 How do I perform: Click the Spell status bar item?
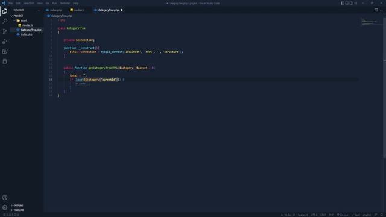tap(356, 215)
